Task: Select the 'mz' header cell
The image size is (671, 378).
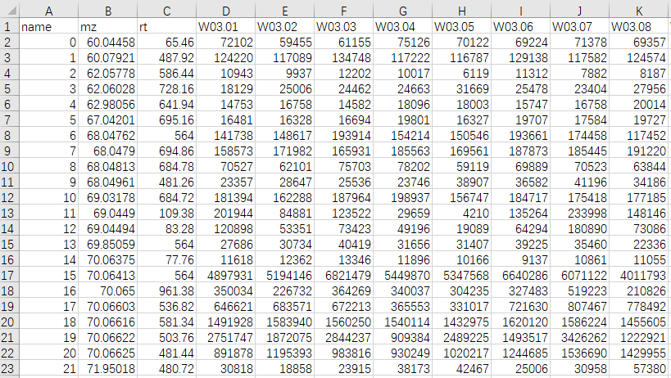Action: 107,26
